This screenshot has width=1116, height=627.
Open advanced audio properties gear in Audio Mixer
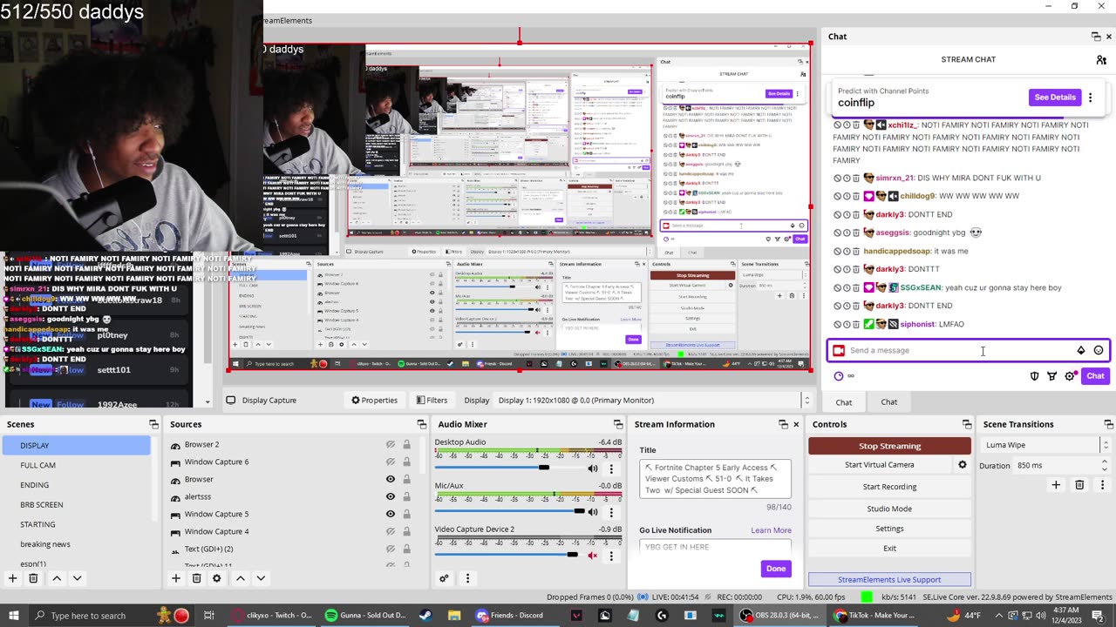[444, 578]
